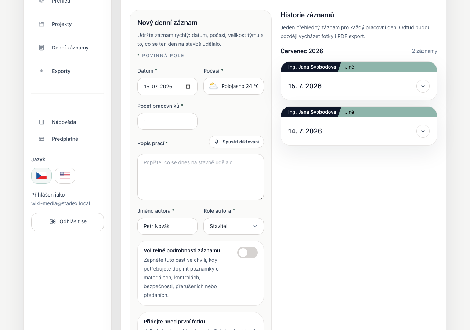Viewport: 470px width, 330px height.
Task: Switch language to English US flag
Action: tap(65, 176)
